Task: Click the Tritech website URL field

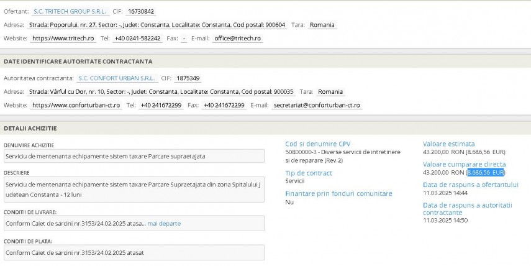Action: tap(63, 38)
